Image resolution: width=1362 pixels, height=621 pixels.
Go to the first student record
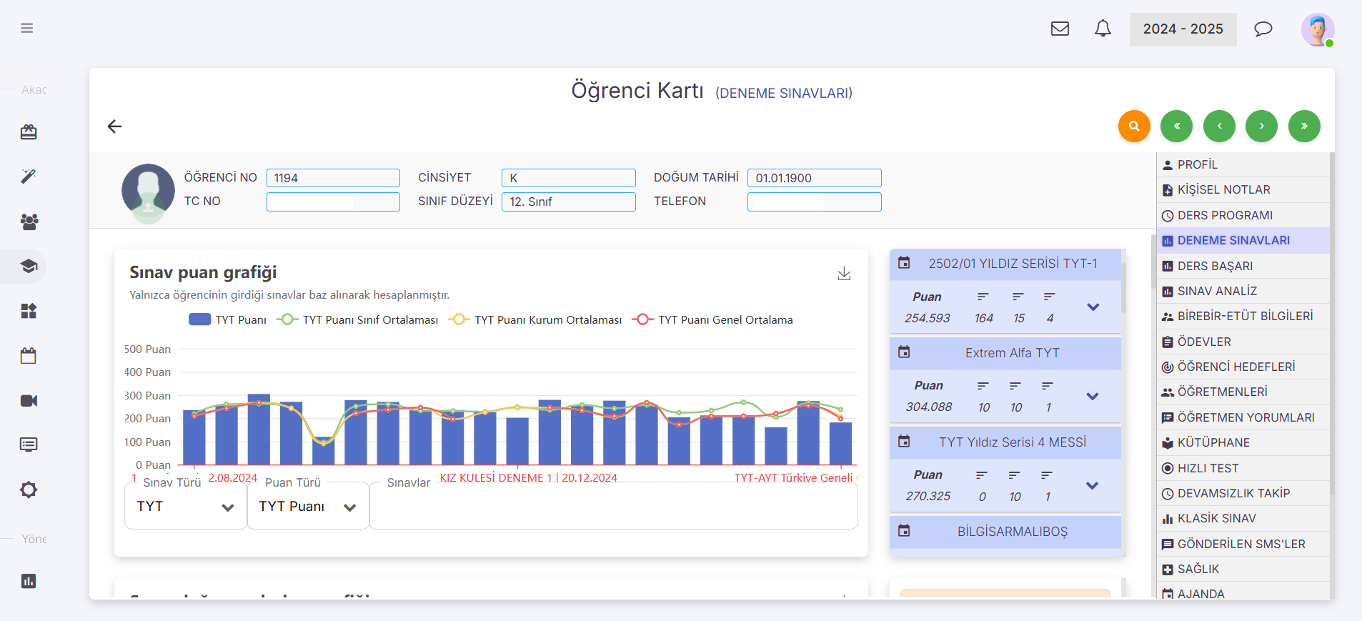(x=1176, y=126)
